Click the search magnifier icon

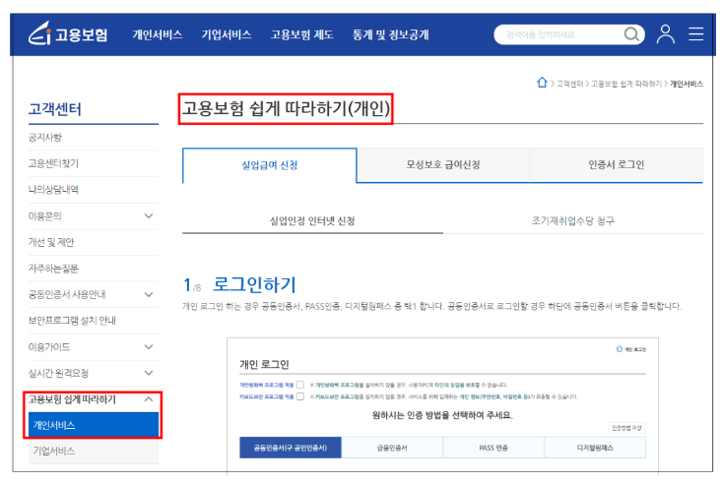[631, 34]
